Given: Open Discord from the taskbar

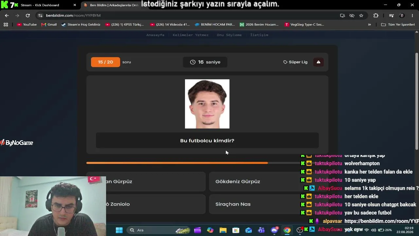Looking at the screenshot, I should (x=274, y=230).
